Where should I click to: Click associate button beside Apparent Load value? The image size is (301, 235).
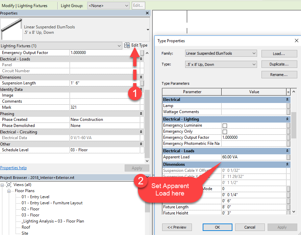point(288,157)
